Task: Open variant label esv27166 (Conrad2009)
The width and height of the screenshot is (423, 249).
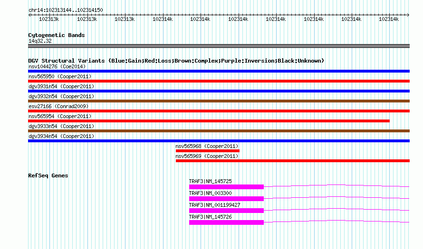Action: click(58, 106)
